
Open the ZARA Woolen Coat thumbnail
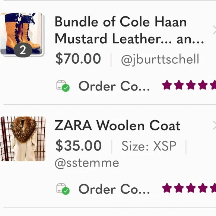pos(23,139)
